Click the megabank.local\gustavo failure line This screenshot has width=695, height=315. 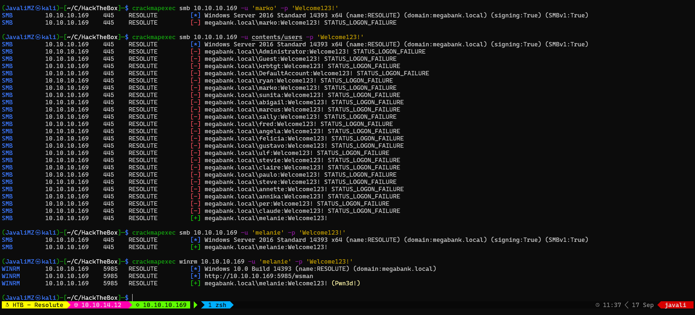[304, 146]
